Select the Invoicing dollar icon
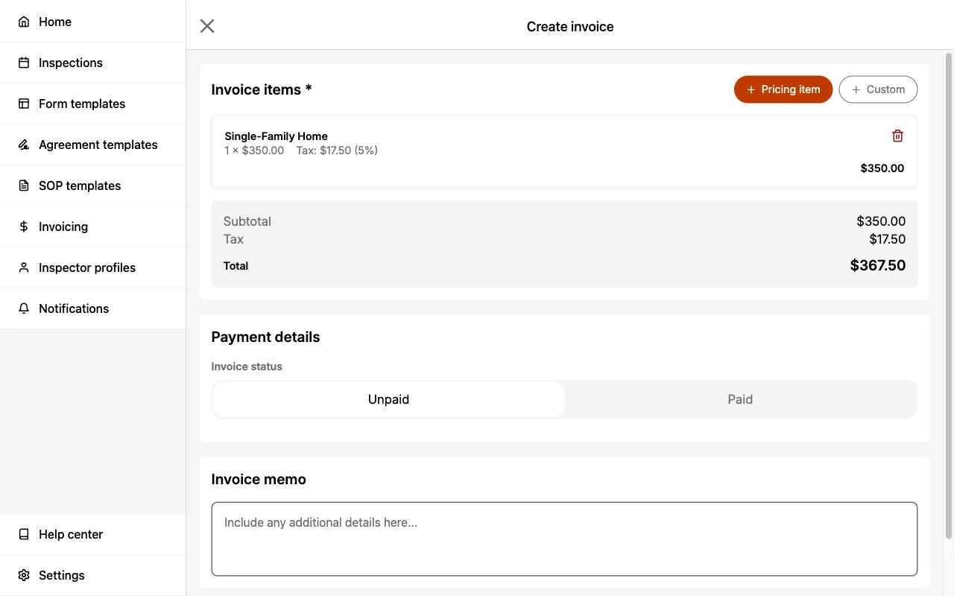This screenshot has height=596, width=954. [23, 226]
